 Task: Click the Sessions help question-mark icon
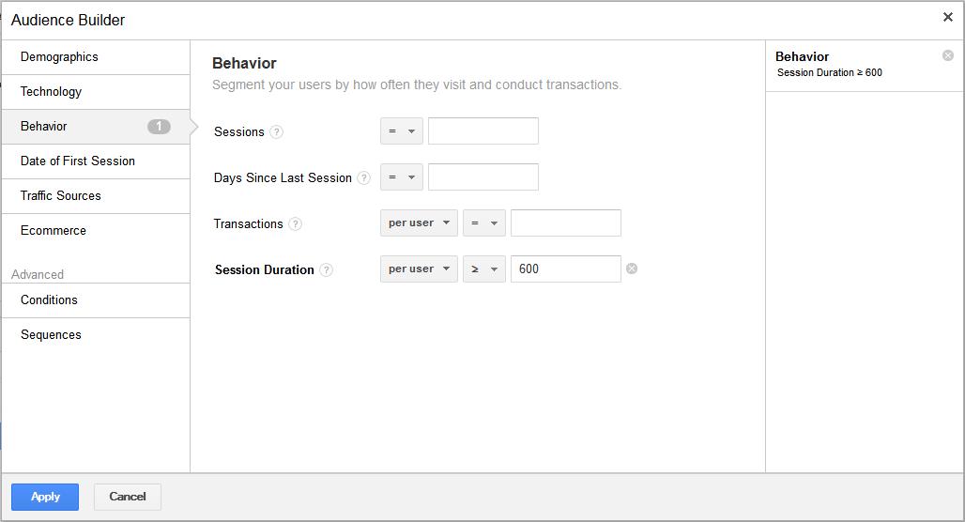(x=276, y=132)
